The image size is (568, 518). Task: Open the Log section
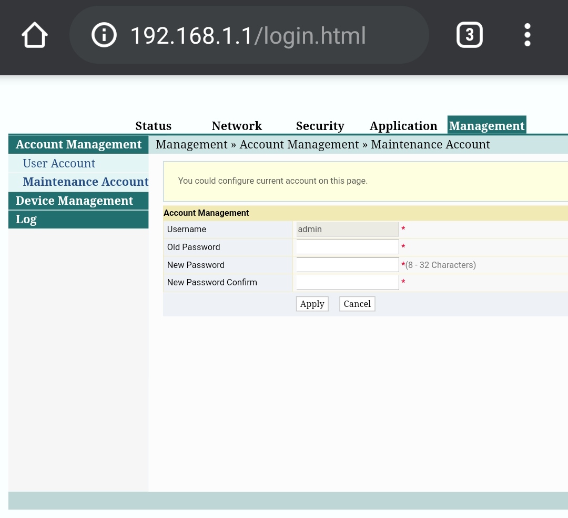pyautogui.click(x=26, y=219)
